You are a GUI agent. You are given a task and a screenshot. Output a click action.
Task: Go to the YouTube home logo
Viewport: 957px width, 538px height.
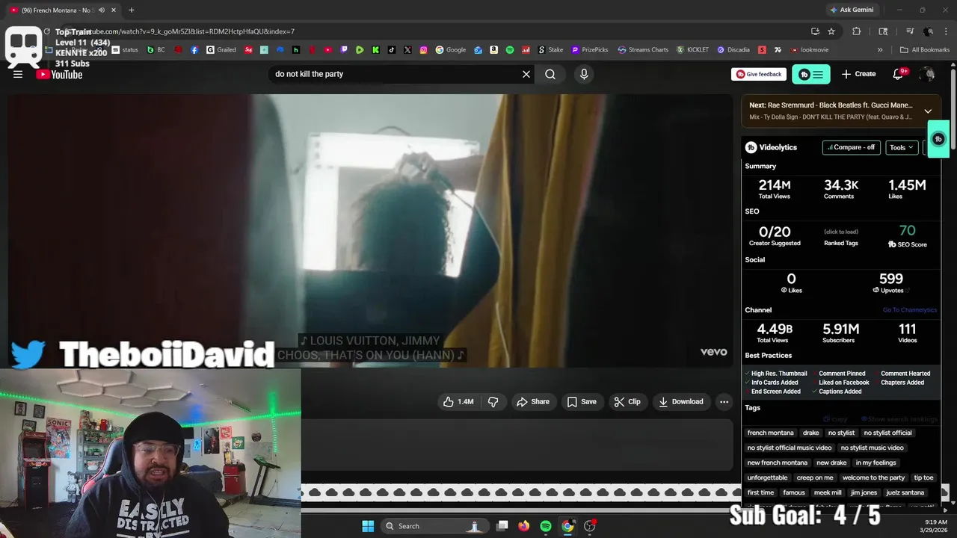click(59, 74)
